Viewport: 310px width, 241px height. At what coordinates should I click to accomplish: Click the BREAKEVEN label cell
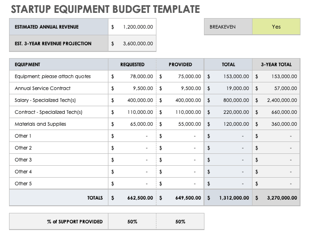click(228, 27)
